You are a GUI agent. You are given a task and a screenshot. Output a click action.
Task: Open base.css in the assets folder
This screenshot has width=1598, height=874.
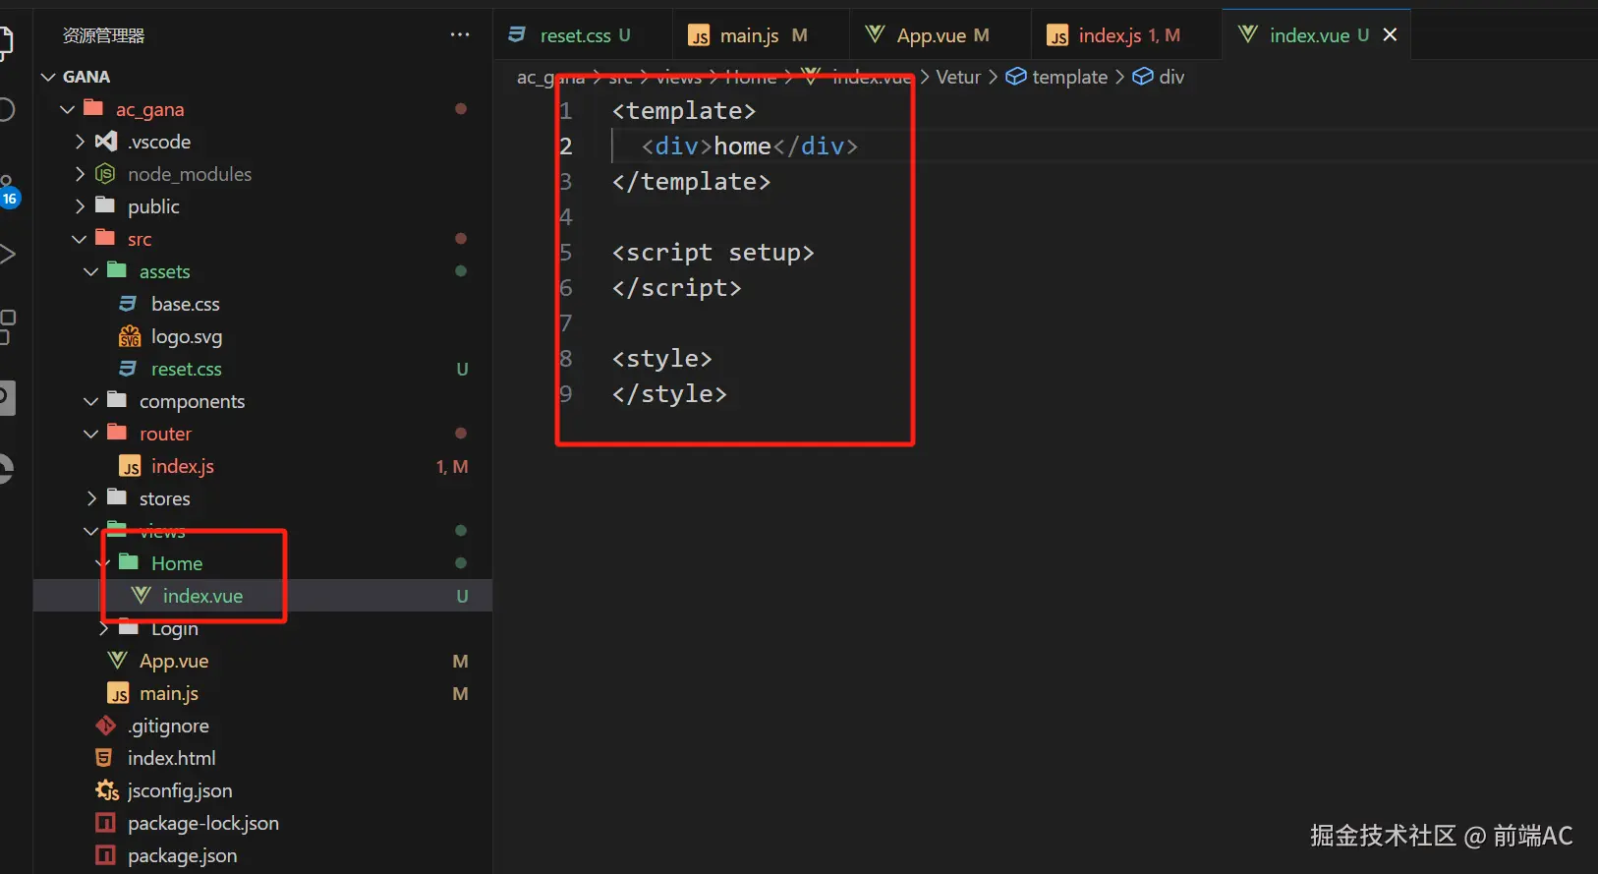pos(185,304)
